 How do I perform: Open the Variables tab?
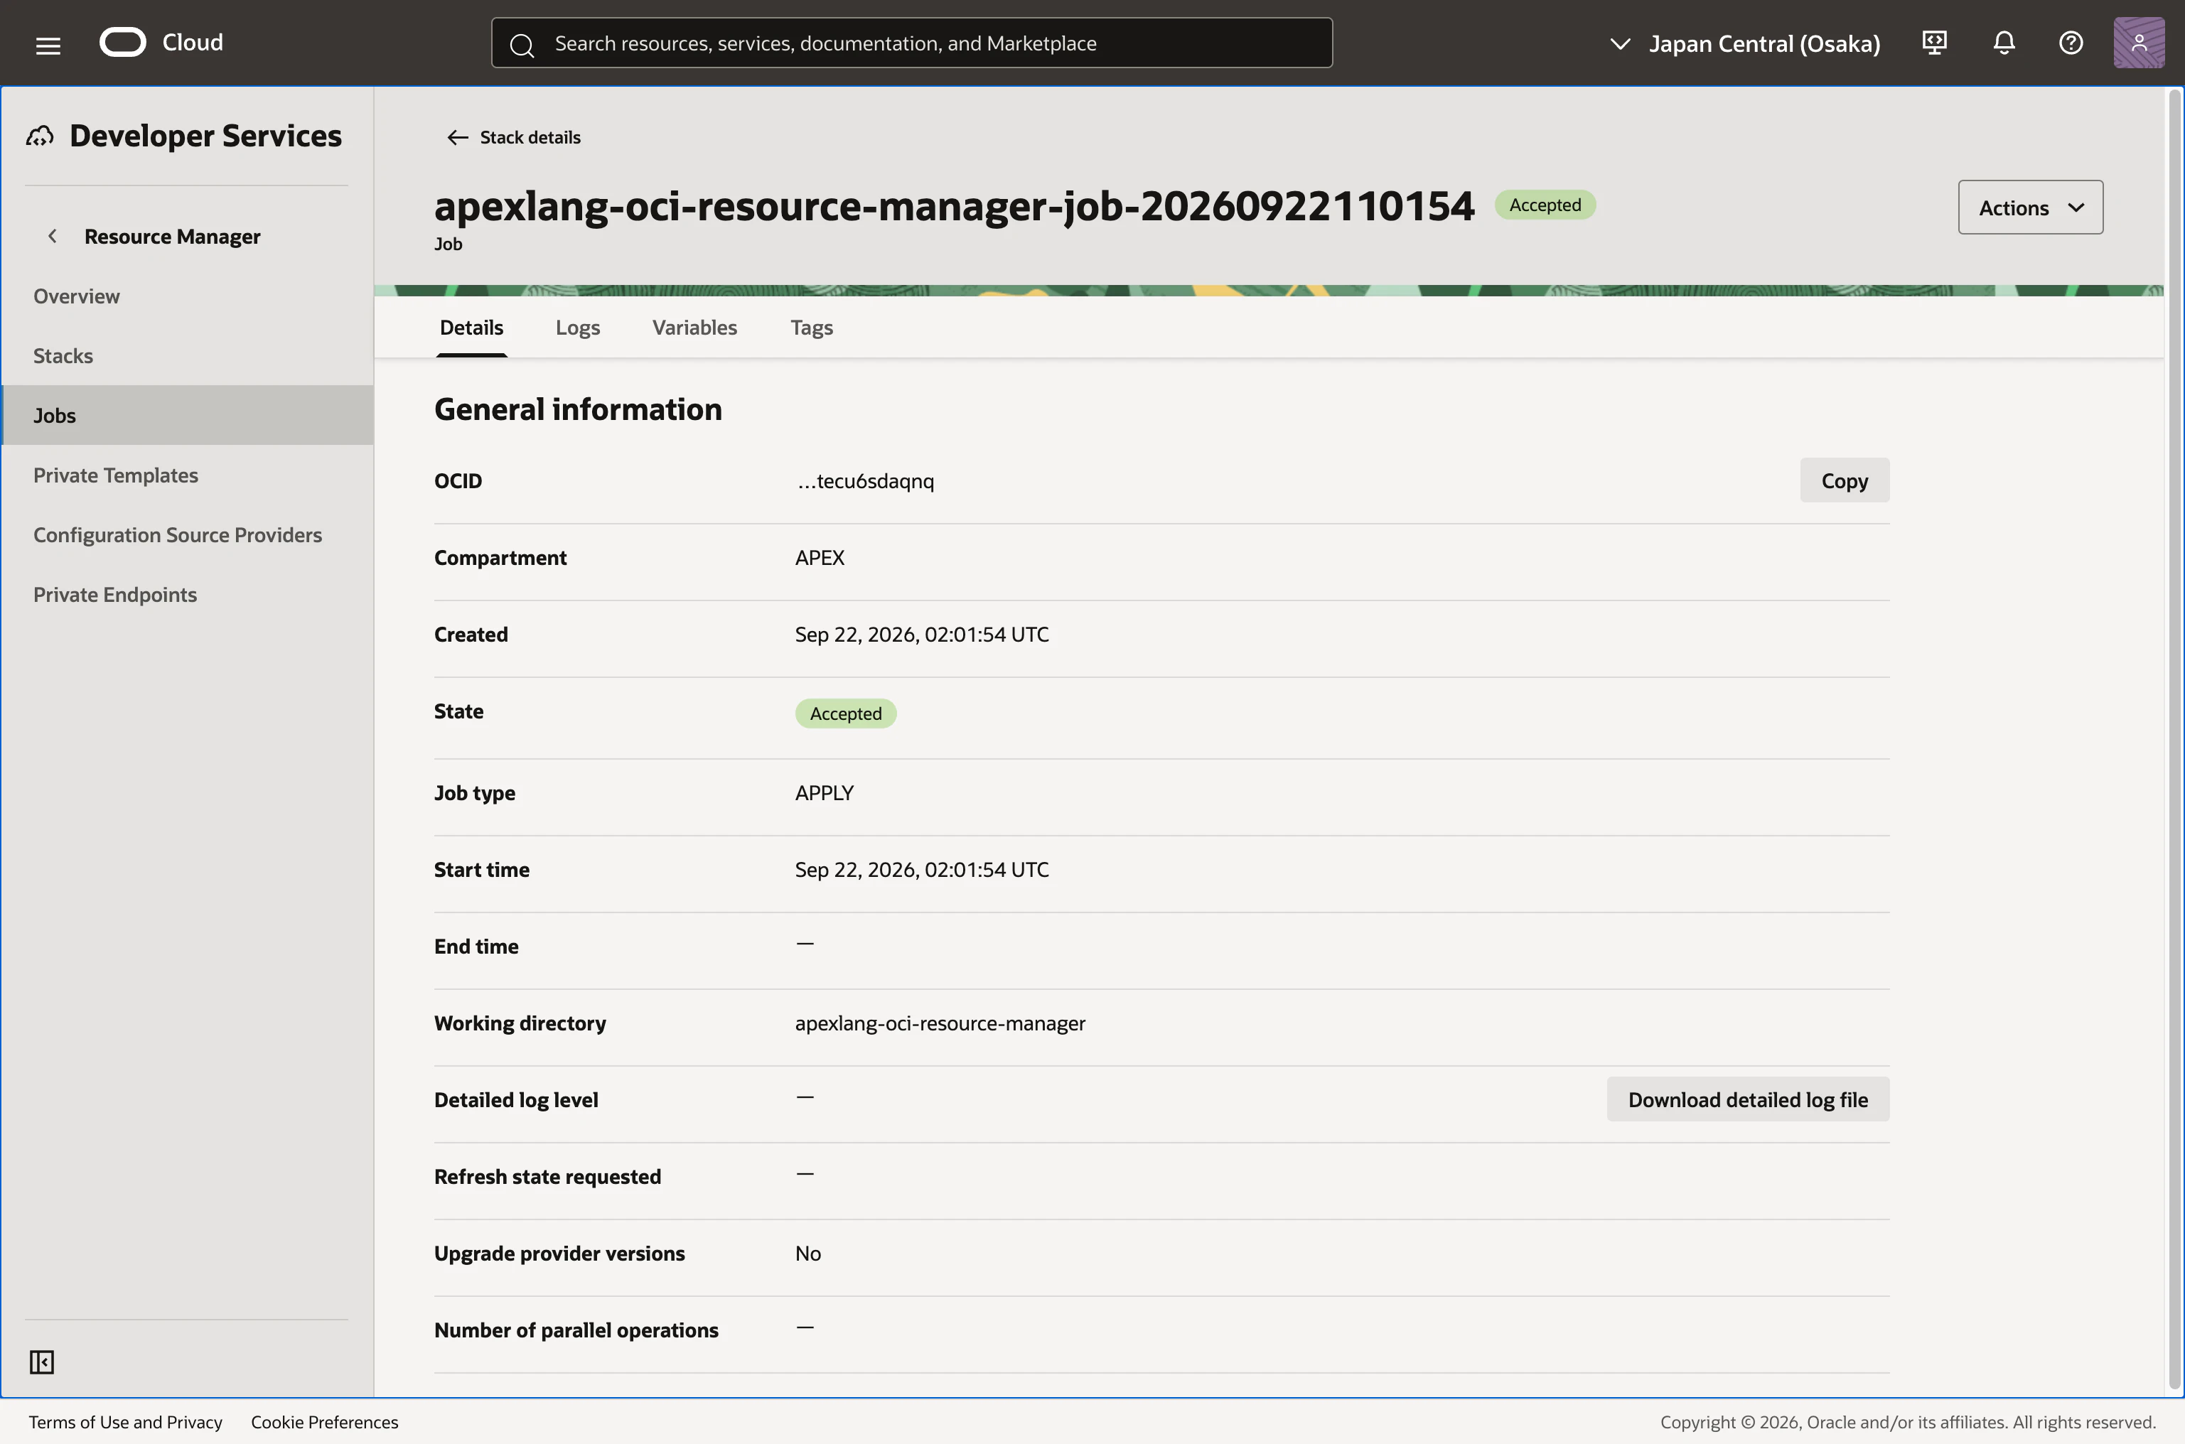[x=694, y=327]
